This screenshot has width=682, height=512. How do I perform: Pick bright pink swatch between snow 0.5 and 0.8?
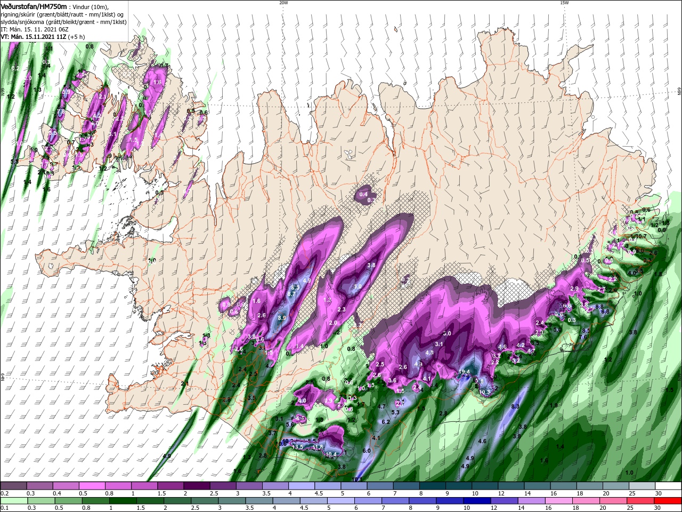pyautogui.click(x=92, y=486)
